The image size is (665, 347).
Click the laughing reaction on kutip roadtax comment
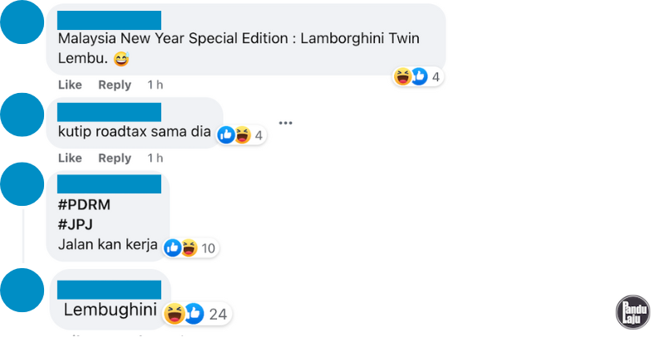pyautogui.click(x=241, y=134)
